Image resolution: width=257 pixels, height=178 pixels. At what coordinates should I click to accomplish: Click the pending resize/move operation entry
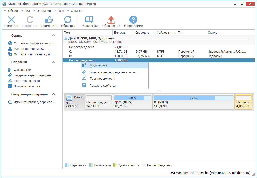point(34,102)
